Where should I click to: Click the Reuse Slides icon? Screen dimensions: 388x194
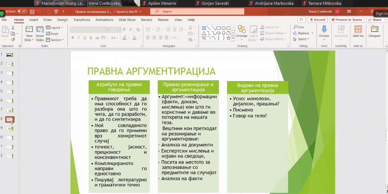coord(40,32)
